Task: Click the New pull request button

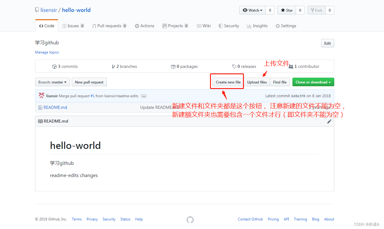Action: point(89,82)
